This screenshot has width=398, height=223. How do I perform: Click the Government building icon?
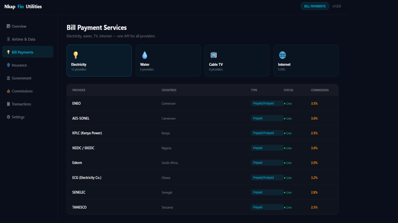tap(8, 78)
